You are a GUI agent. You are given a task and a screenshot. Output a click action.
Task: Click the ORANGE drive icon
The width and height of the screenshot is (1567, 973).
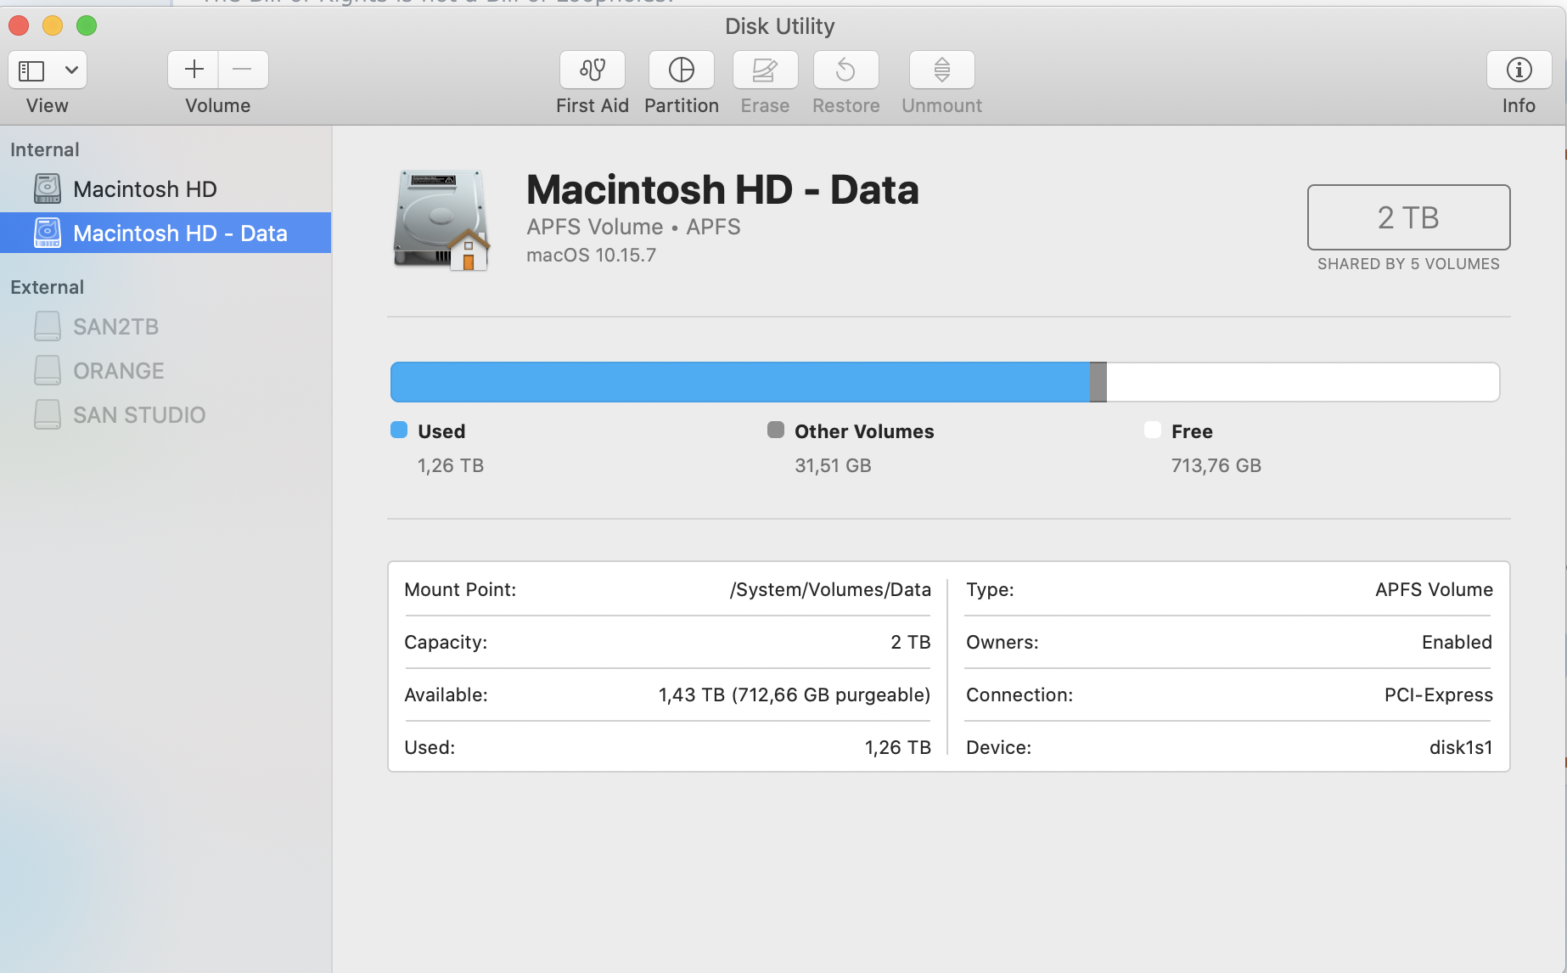48,371
